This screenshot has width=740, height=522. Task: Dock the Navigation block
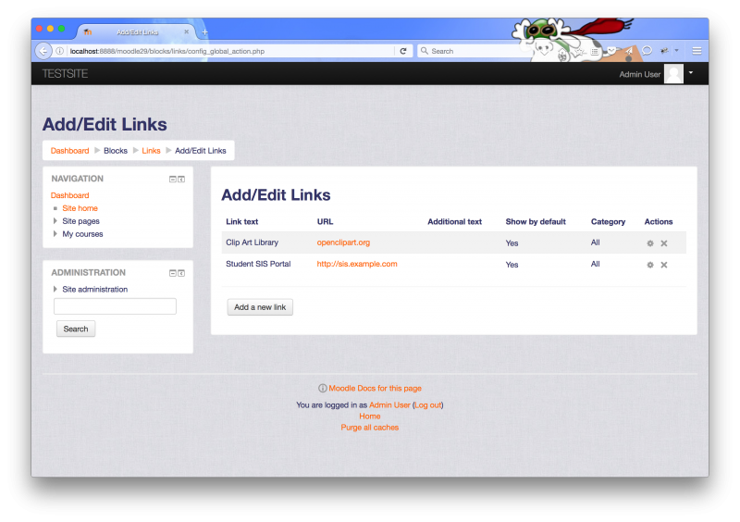tap(181, 179)
